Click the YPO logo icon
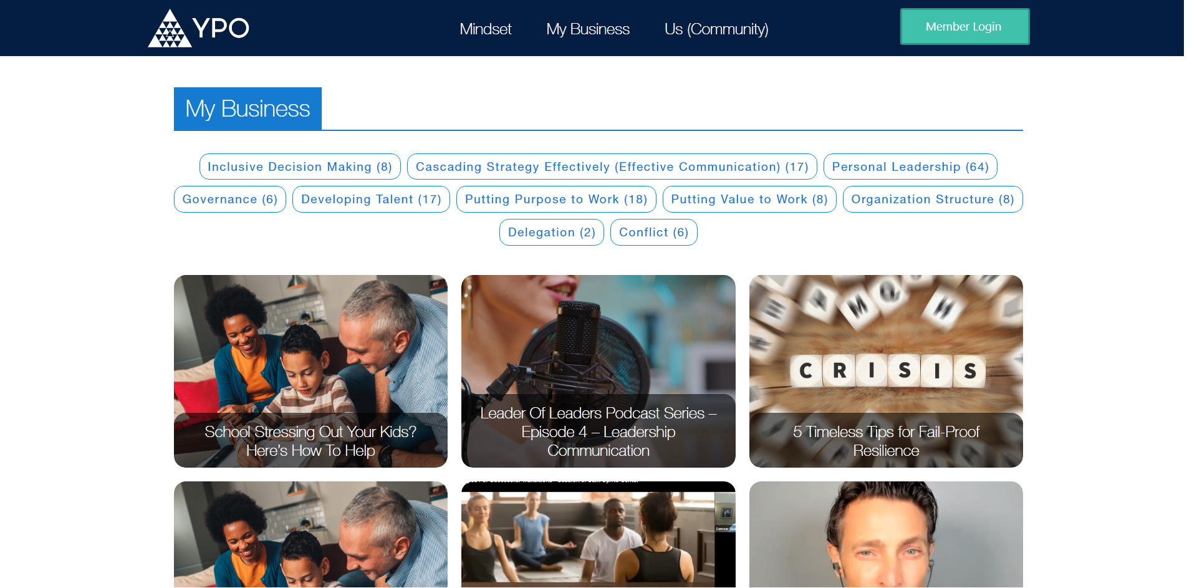1197x588 pixels. click(198, 28)
